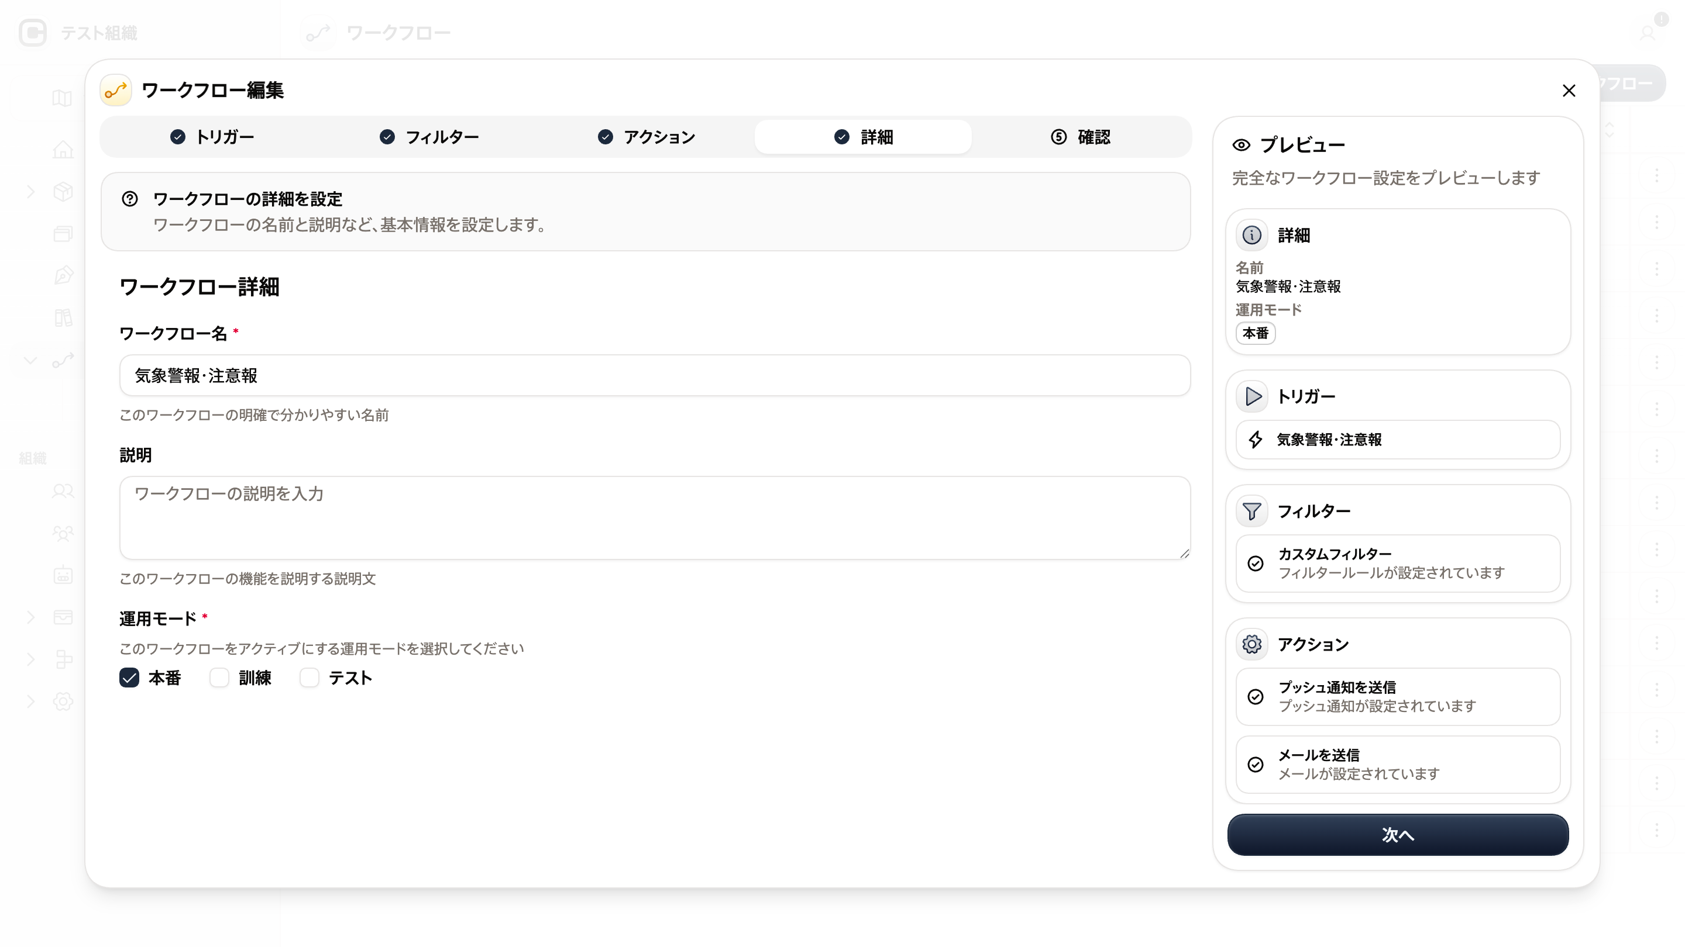Click the user account icon
Viewport: 1685px width, 947px height.
(x=1647, y=33)
